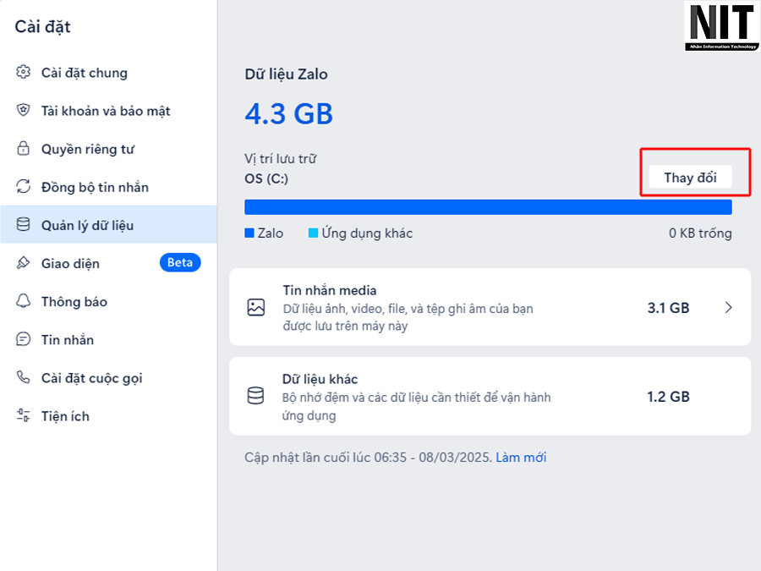Select the Thông báo menu item
Viewport: 761px width, 571px height.
coord(109,301)
